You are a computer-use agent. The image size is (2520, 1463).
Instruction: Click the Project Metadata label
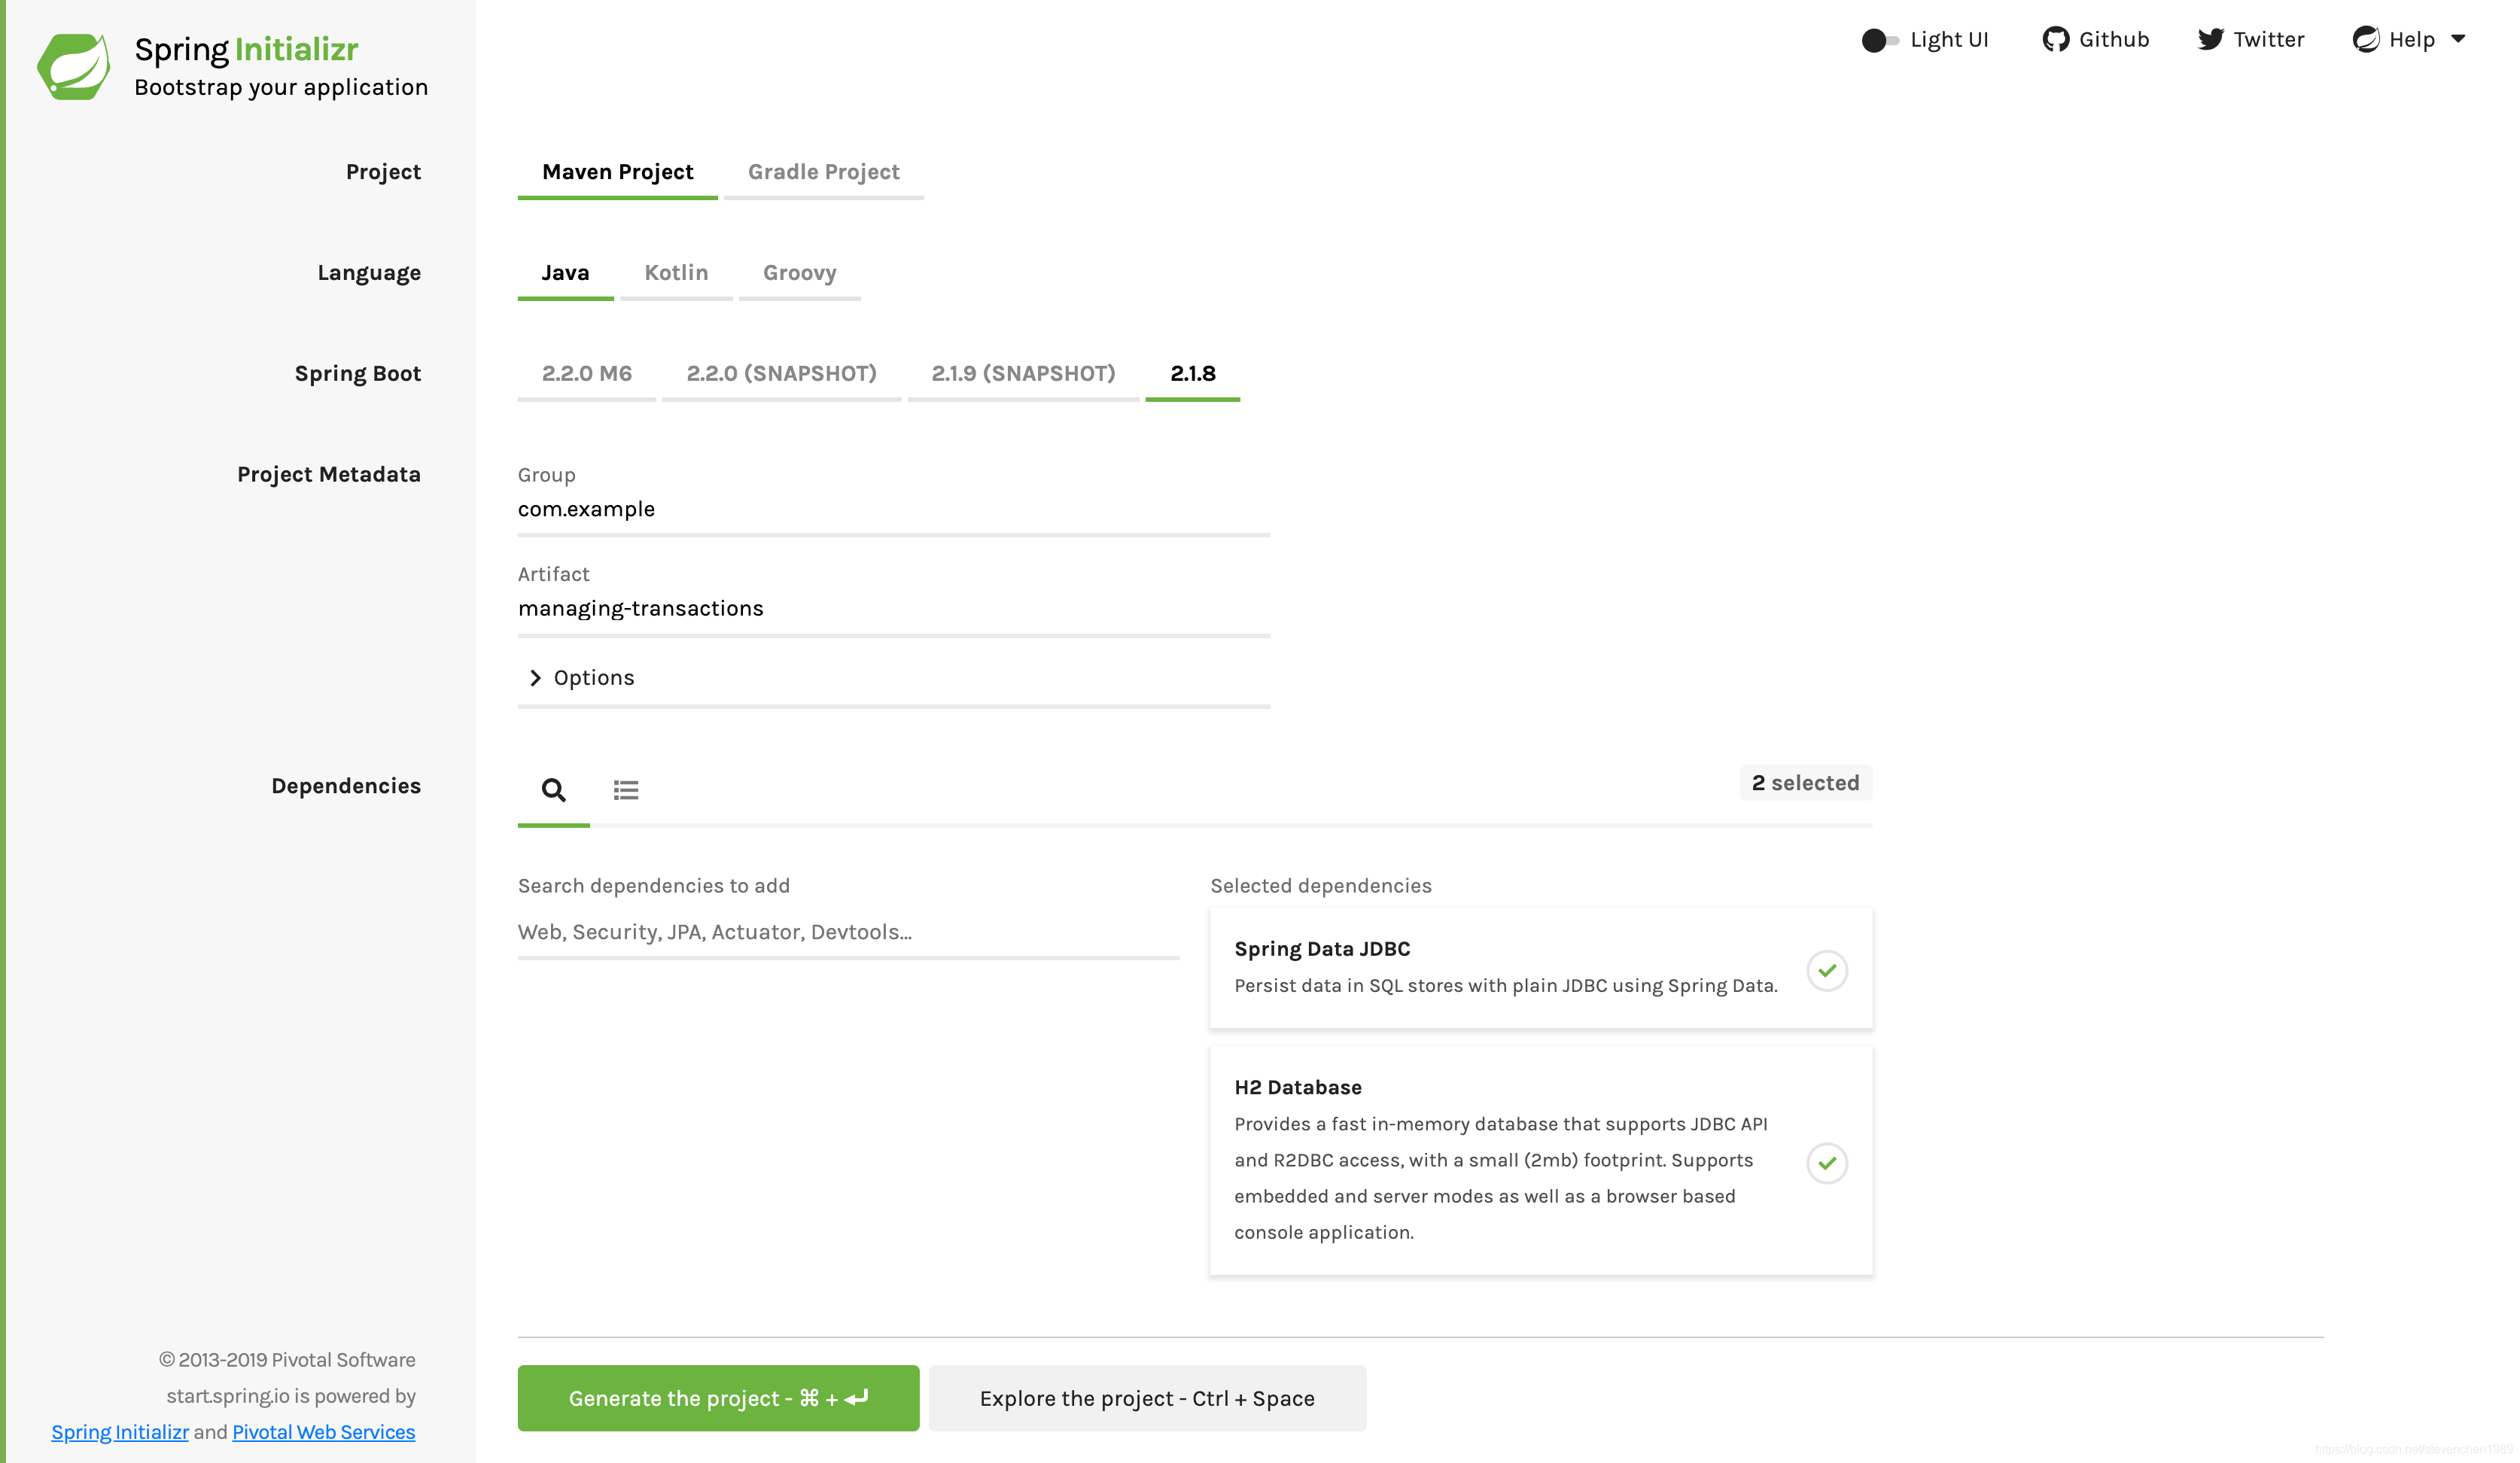(329, 474)
